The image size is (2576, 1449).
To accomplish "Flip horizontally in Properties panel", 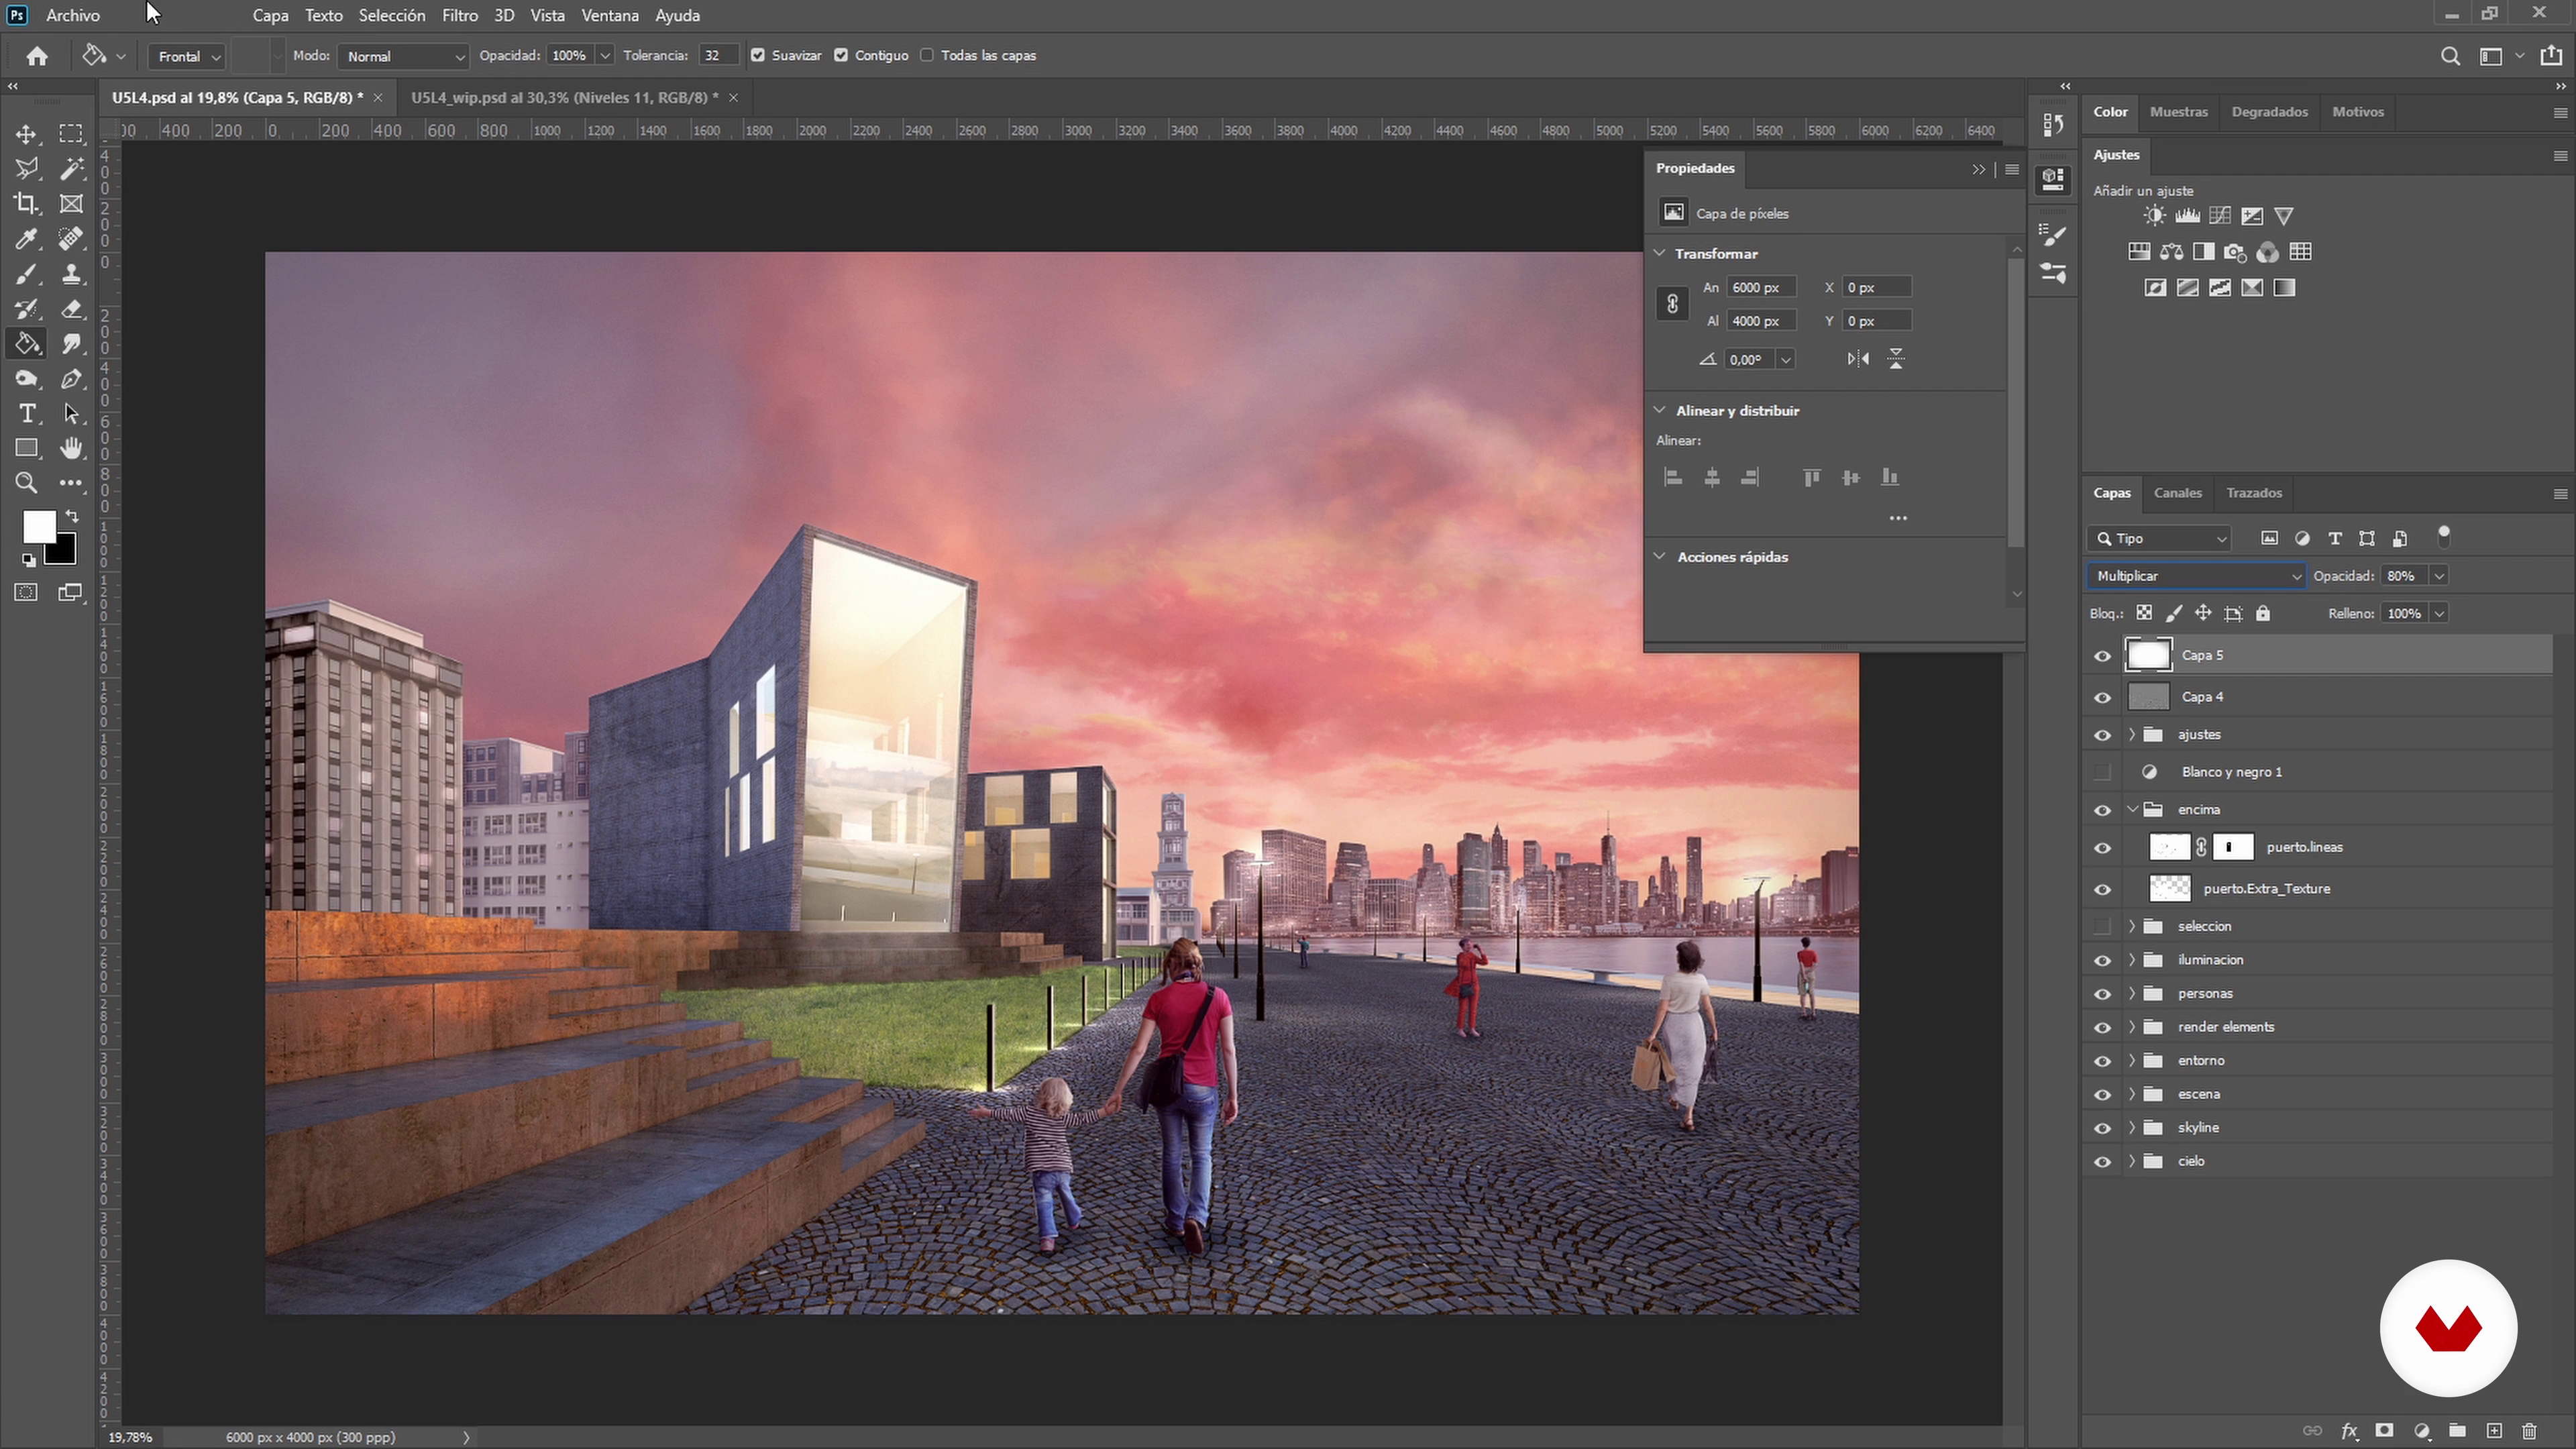I will (x=1858, y=359).
